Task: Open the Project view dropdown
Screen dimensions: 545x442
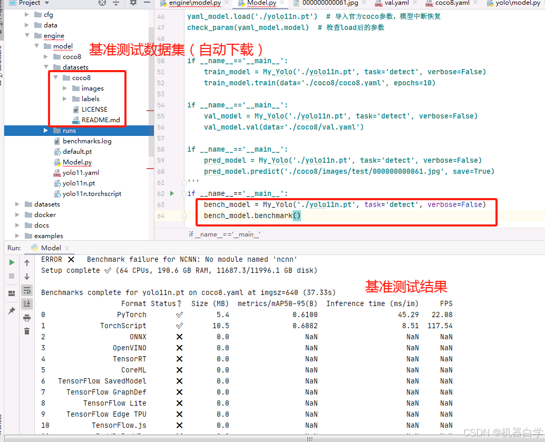Action: point(47,3)
